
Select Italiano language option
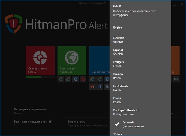(x=118, y=76)
